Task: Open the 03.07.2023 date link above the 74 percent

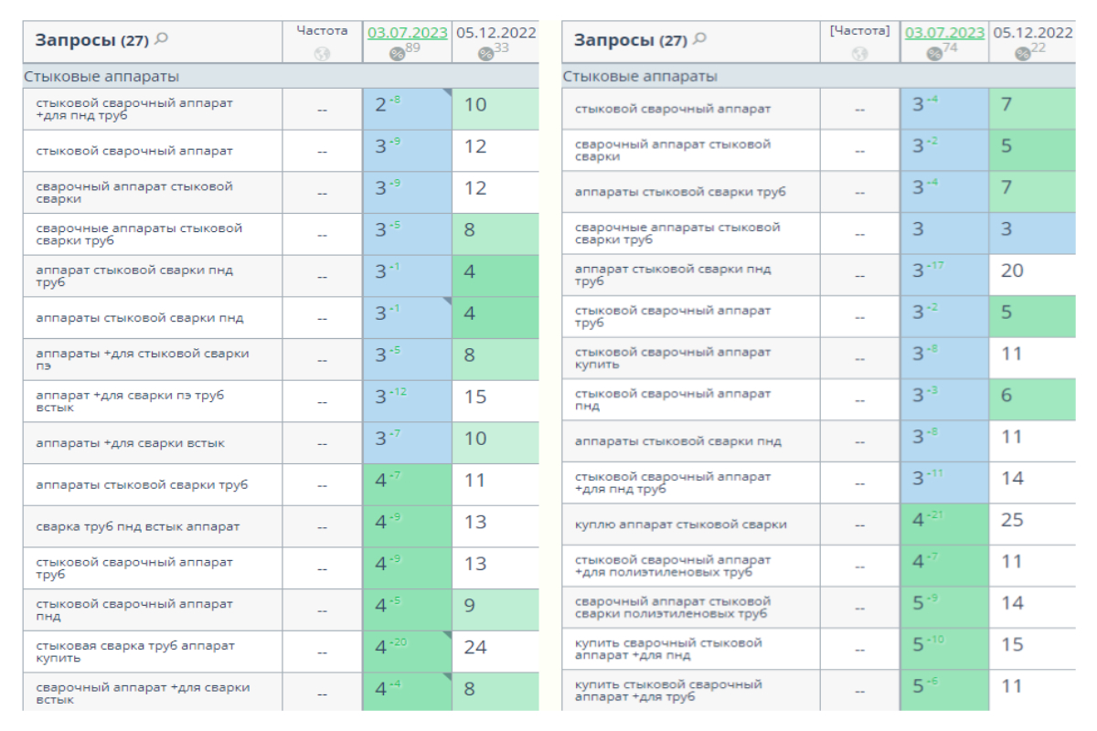Action: point(945,33)
